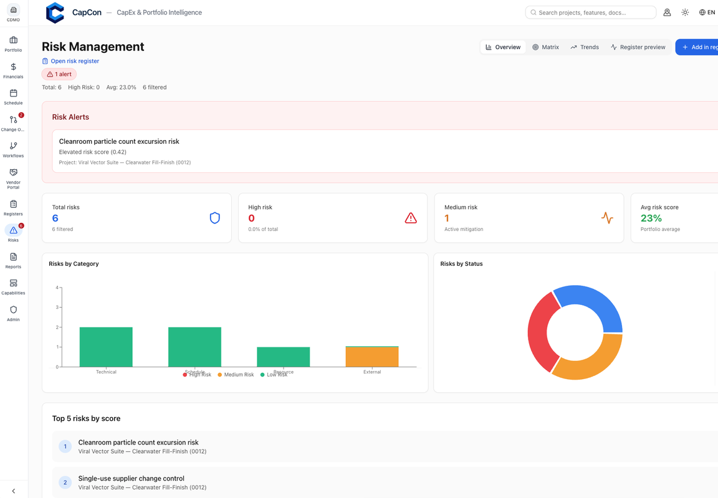Toggle the light/dark theme icon
The height and width of the screenshot is (498, 718).
pyautogui.click(x=685, y=12)
